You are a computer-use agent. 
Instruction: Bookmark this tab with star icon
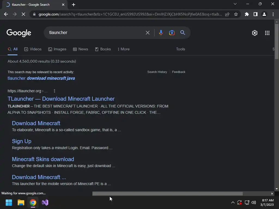[x=236, y=14]
